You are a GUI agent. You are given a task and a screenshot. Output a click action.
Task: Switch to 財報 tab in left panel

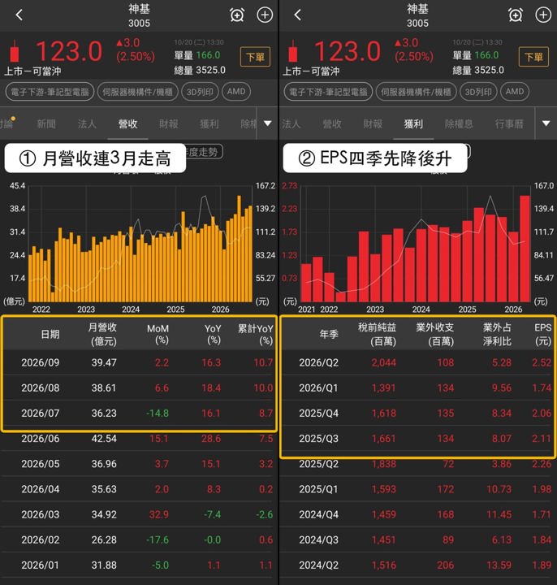pyautogui.click(x=169, y=123)
